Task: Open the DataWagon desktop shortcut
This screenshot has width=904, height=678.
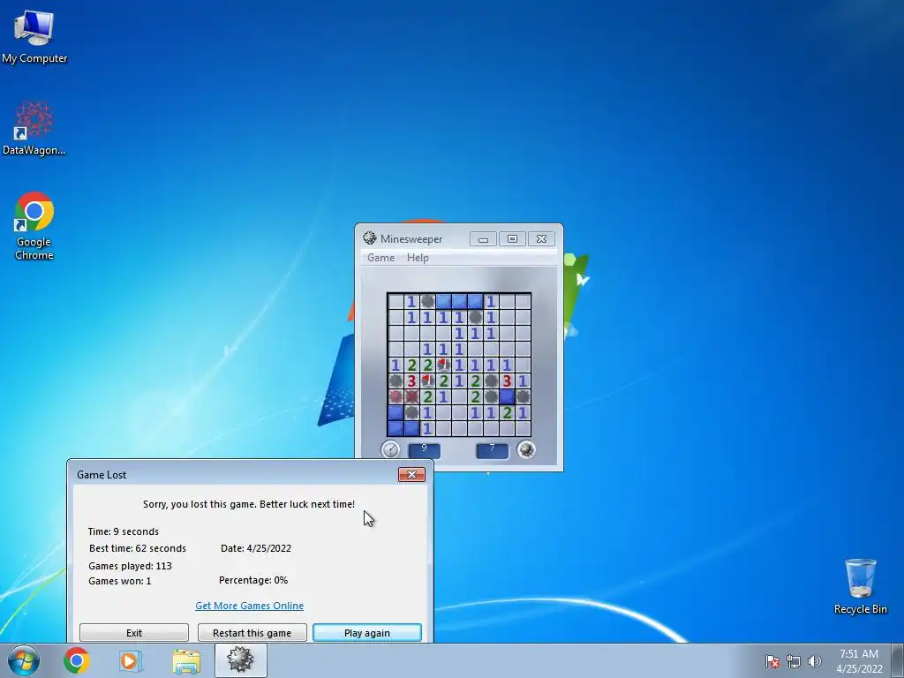Action: tap(34, 129)
